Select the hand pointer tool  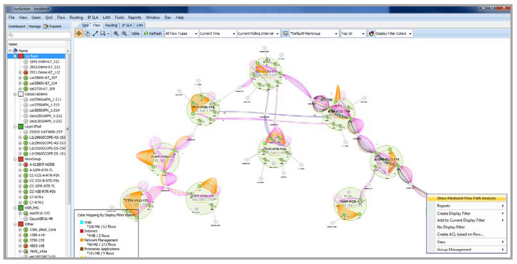[x=87, y=33]
